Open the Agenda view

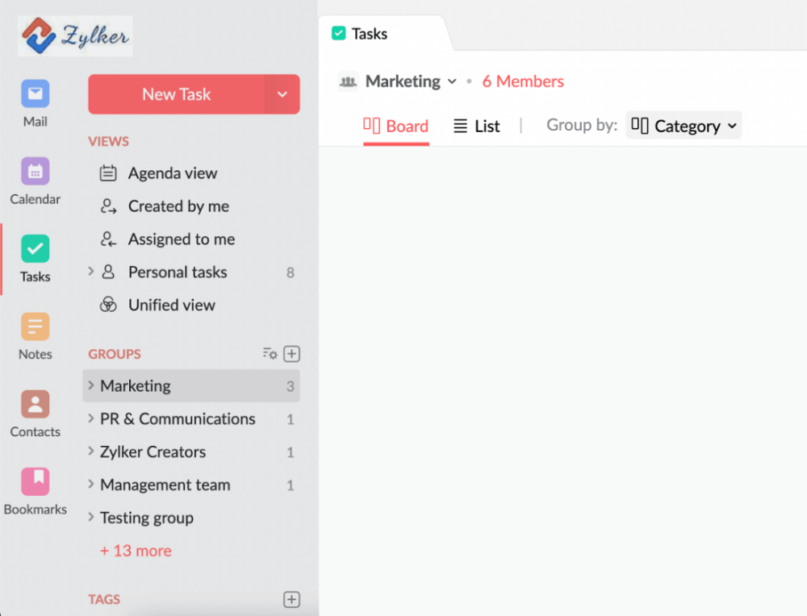(x=172, y=173)
